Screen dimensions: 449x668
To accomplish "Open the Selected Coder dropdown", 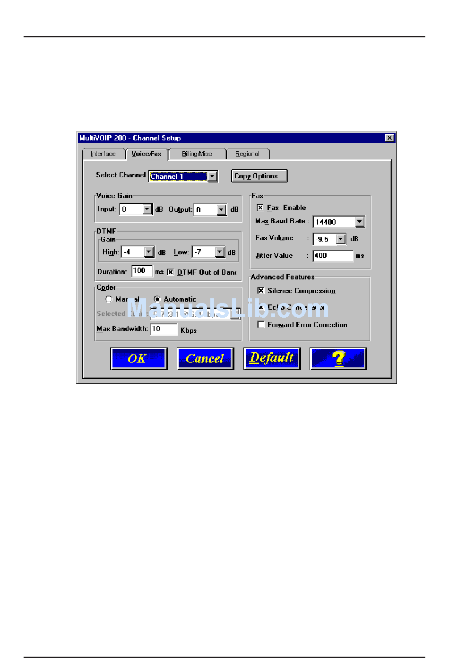I will [x=235, y=314].
